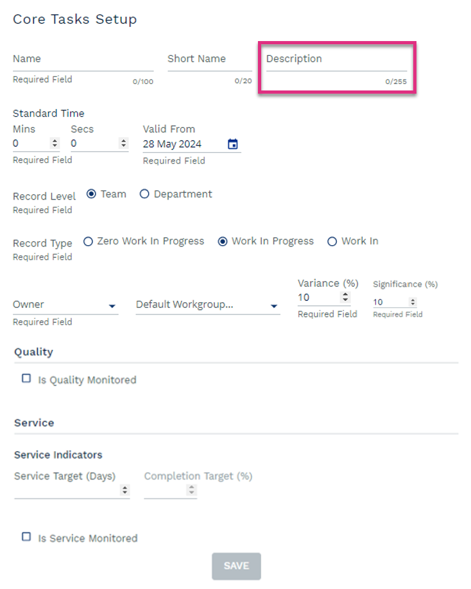The width and height of the screenshot is (471, 589).
Task: Click the Secs spinner arrows
Action: pos(124,143)
